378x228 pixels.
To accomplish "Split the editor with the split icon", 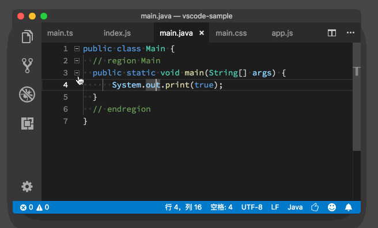I will 332,33.
